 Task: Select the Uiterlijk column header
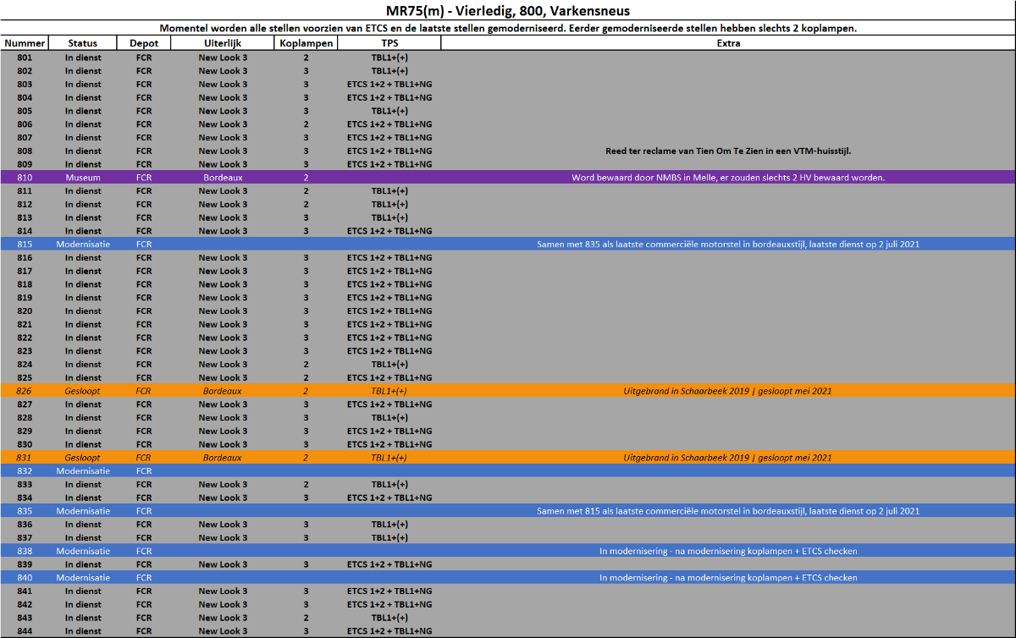pos(223,43)
